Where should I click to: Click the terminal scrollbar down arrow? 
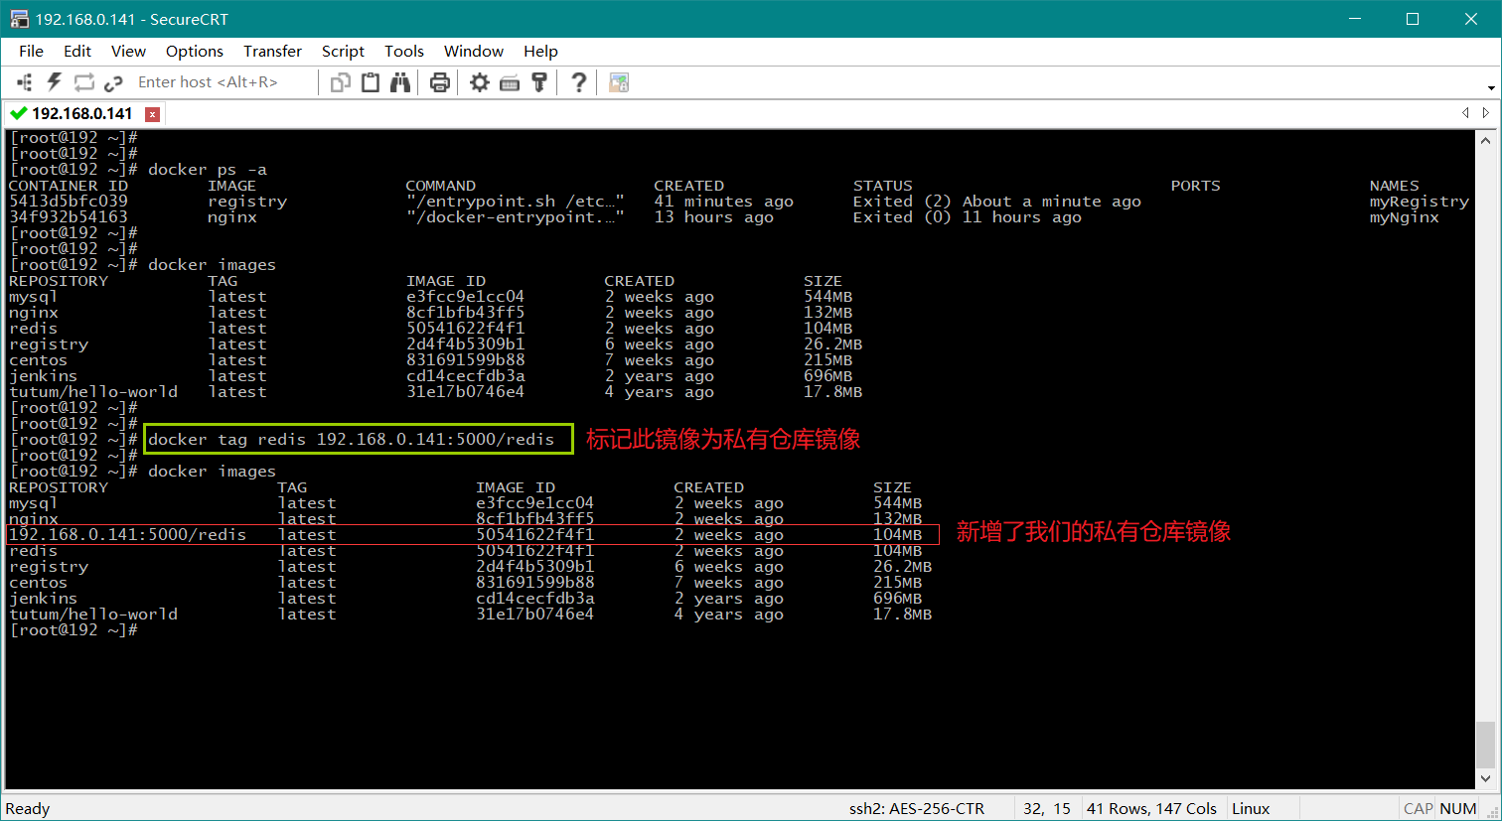click(x=1485, y=778)
